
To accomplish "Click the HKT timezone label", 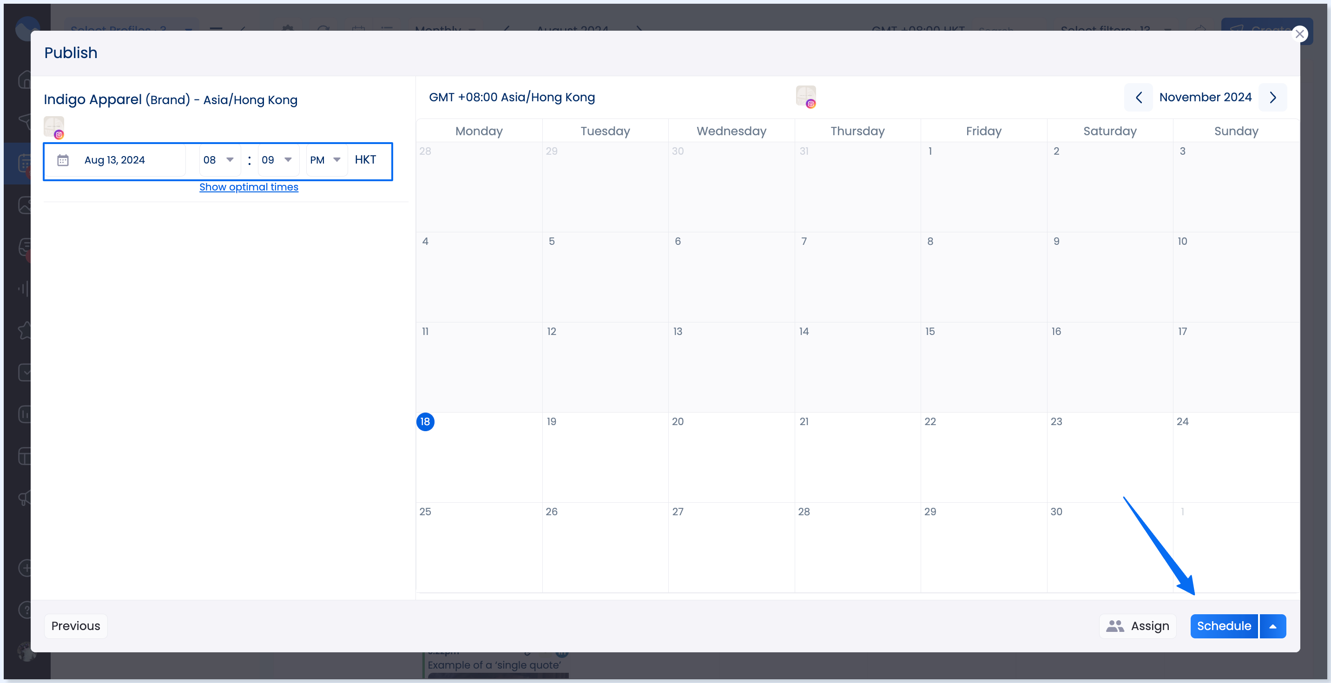I will [365, 160].
